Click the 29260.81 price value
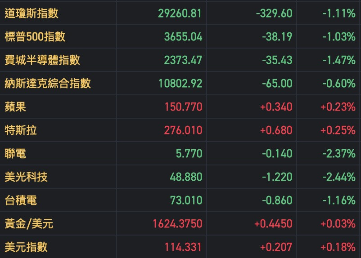Image resolution: width=361 pixels, height=258 pixels. pos(180,13)
